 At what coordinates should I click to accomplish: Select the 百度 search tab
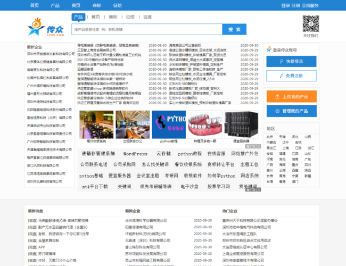tap(147, 17)
